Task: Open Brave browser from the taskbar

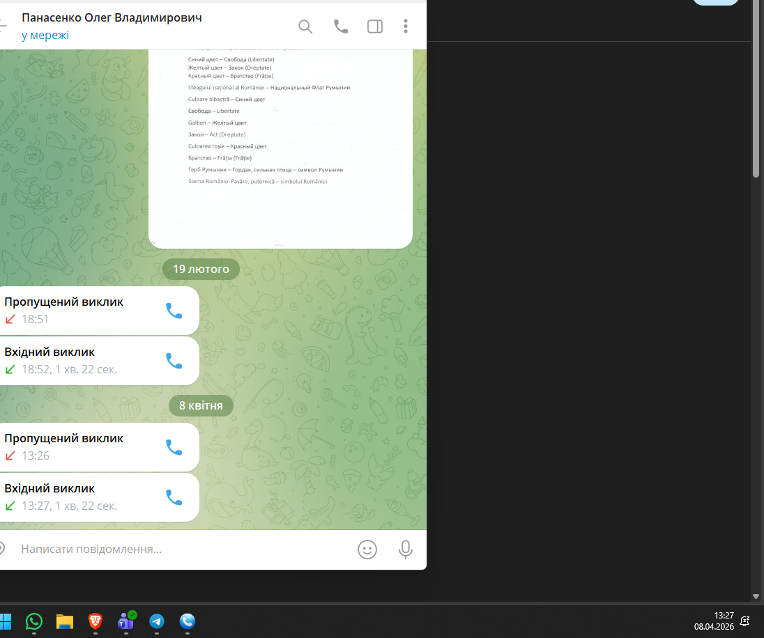Action: point(95,621)
